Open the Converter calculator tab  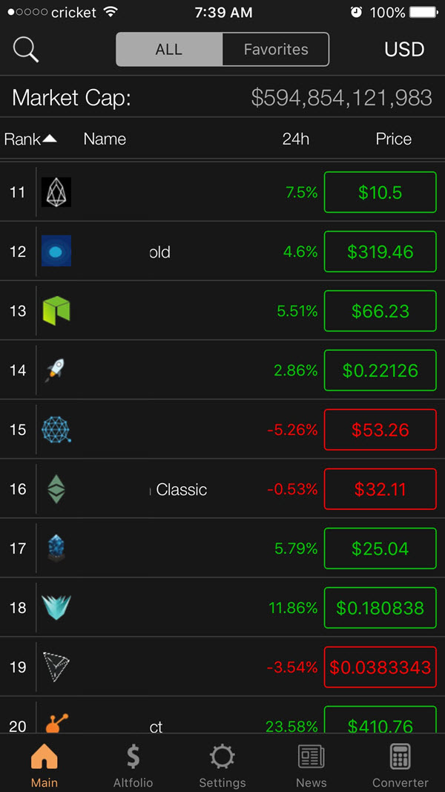[400, 765]
